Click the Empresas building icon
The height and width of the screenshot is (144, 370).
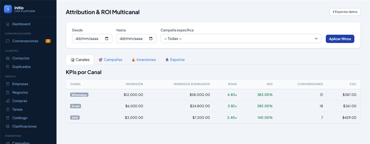[8, 84]
